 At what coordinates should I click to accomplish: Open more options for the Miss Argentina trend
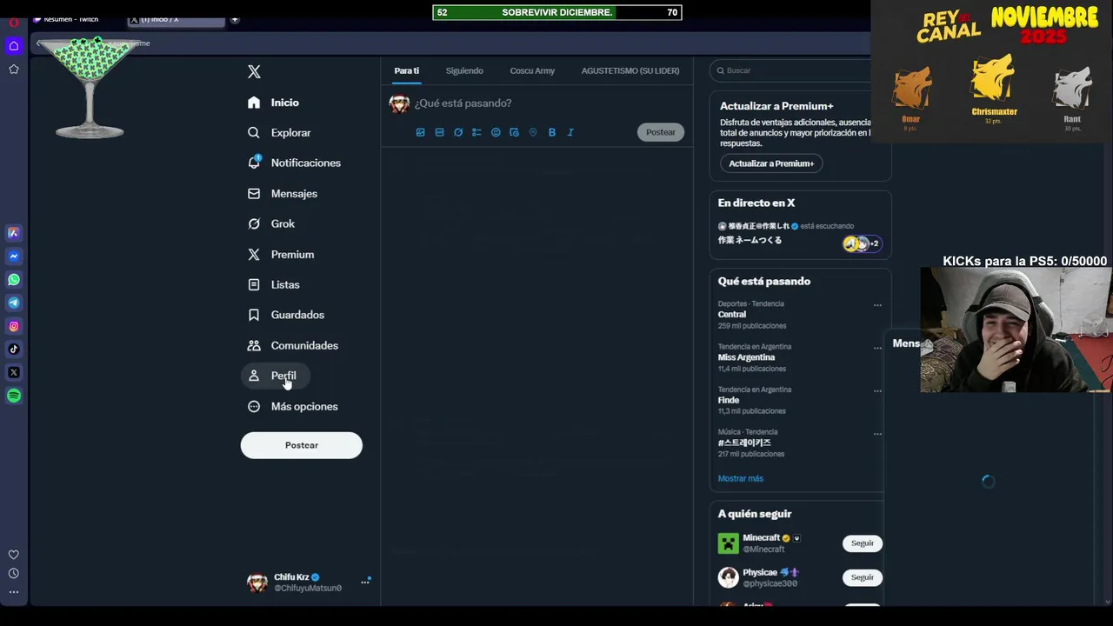[x=877, y=348]
